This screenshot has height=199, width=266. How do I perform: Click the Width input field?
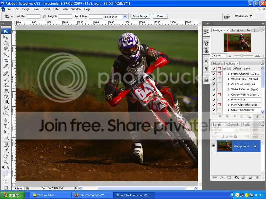(33, 16)
